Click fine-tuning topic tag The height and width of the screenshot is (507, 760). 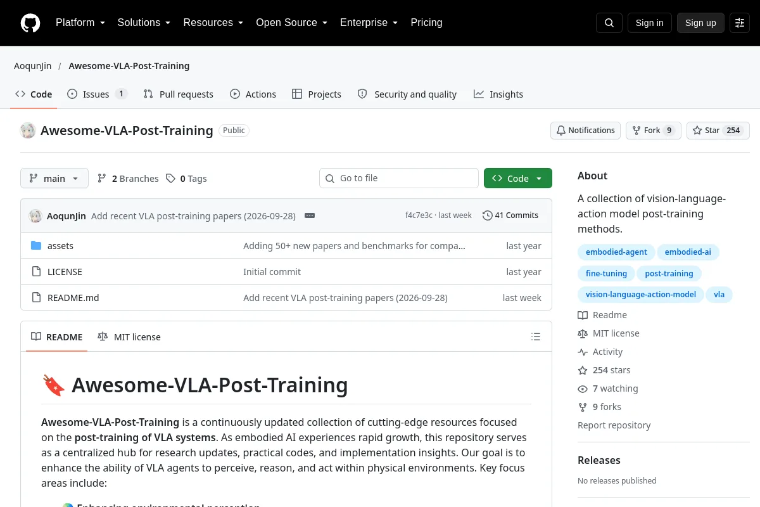point(606,274)
